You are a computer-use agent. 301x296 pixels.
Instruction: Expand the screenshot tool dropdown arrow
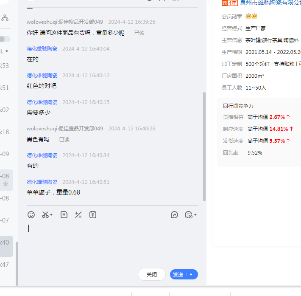52,215
